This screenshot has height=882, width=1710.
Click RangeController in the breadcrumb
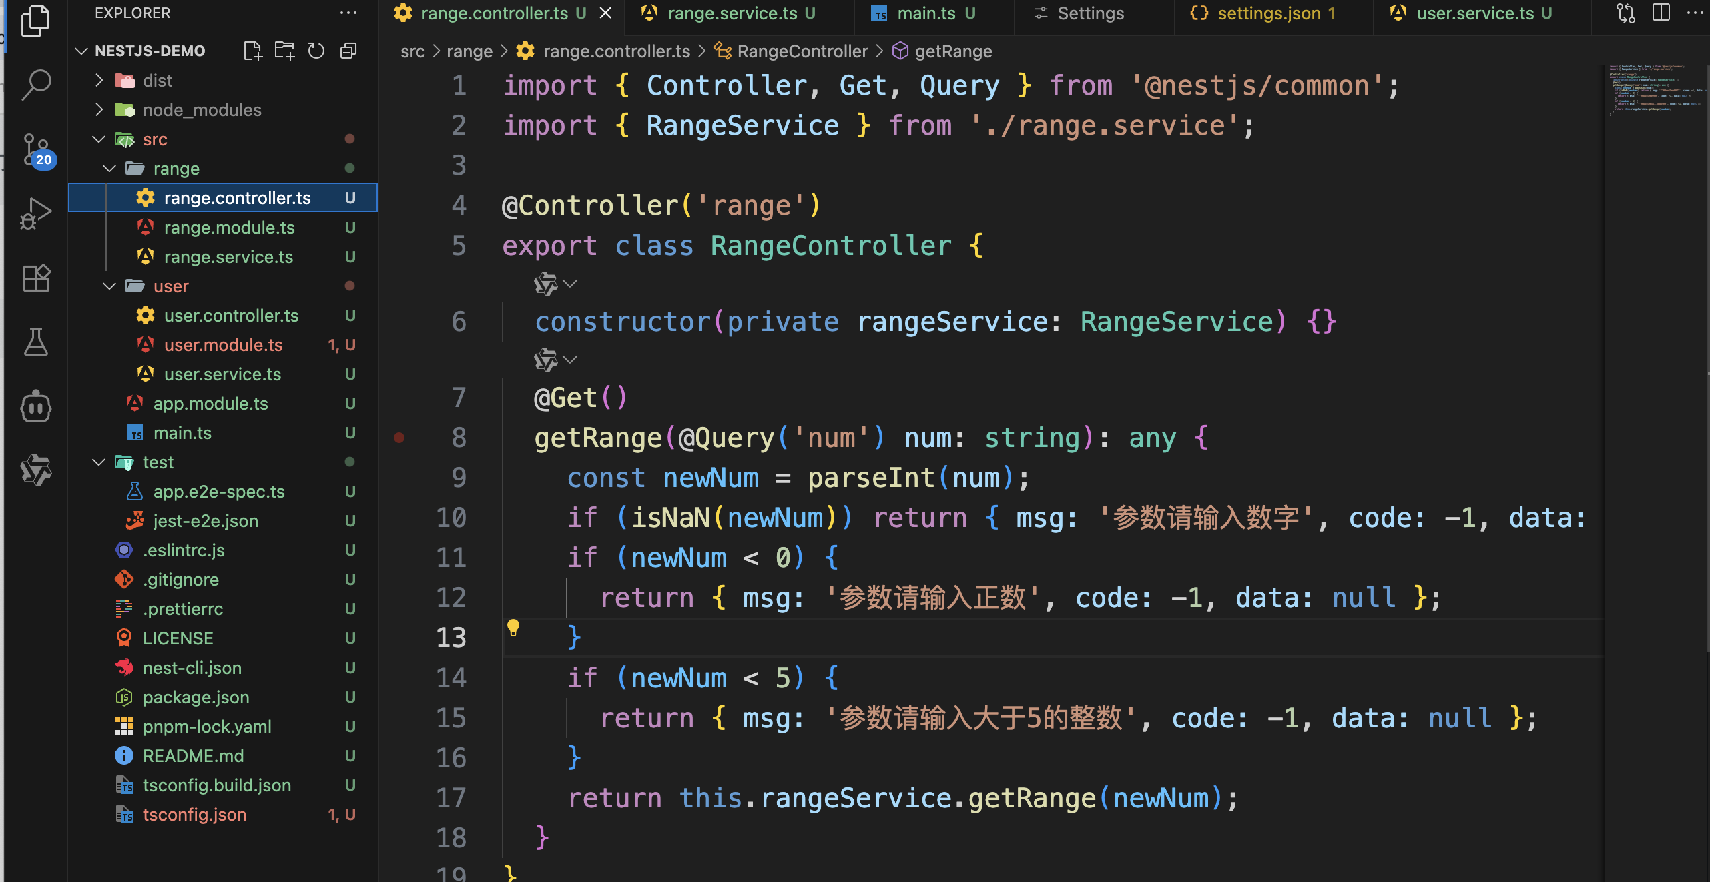tap(802, 51)
